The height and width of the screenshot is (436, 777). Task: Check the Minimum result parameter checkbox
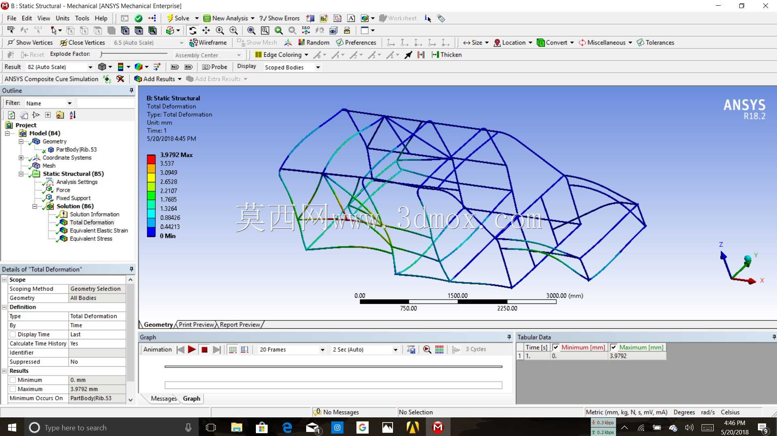13,380
